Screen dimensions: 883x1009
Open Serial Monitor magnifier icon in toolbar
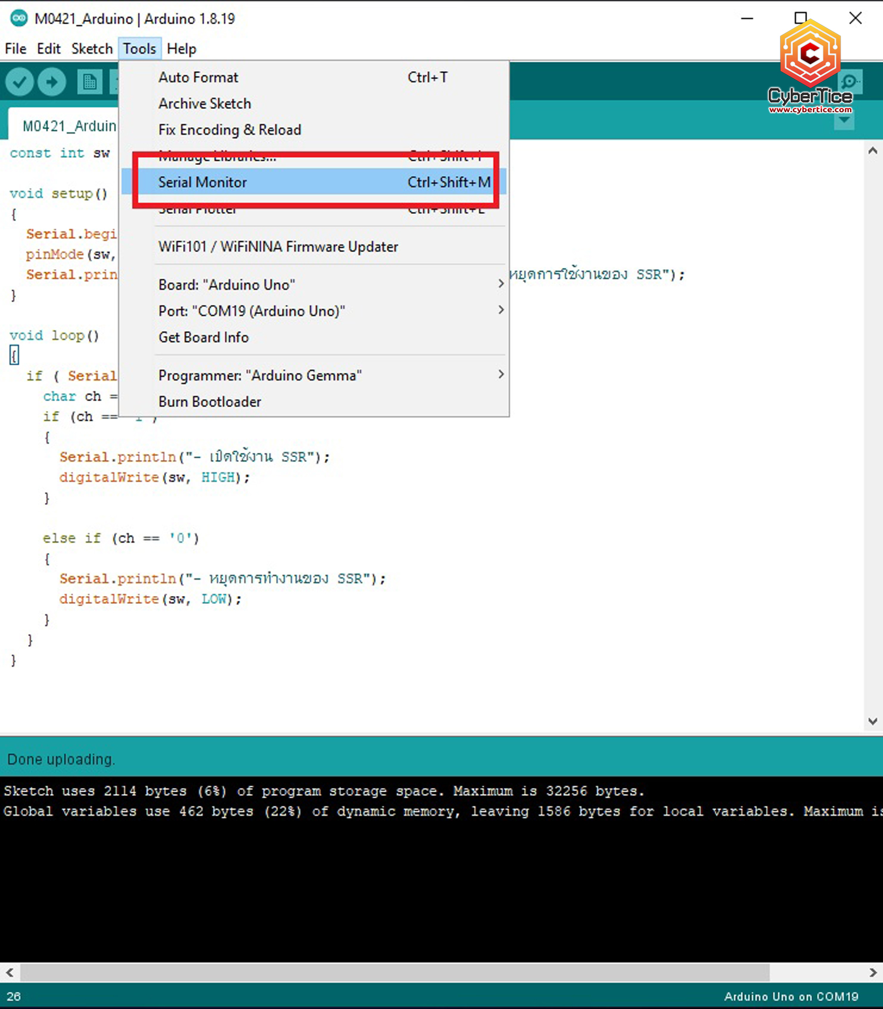[x=850, y=82]
